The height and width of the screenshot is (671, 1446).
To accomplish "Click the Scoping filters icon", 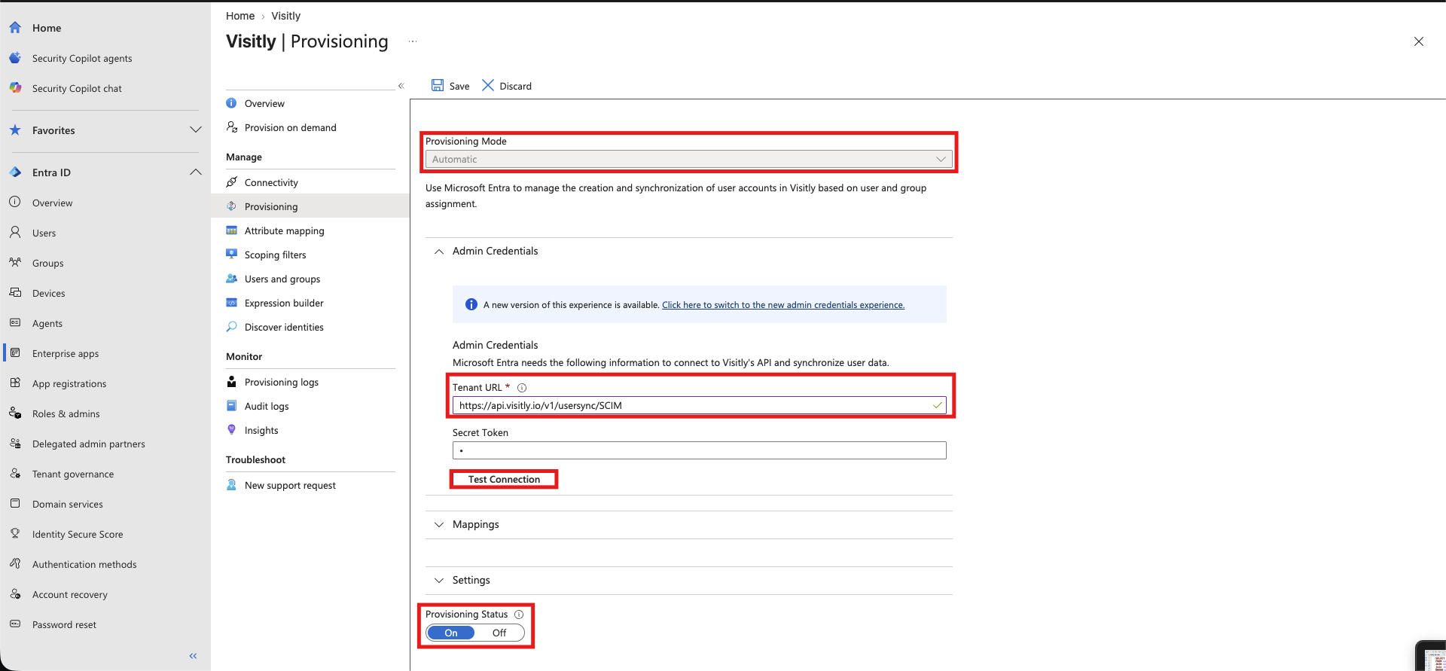I will (x=232, y=255).
